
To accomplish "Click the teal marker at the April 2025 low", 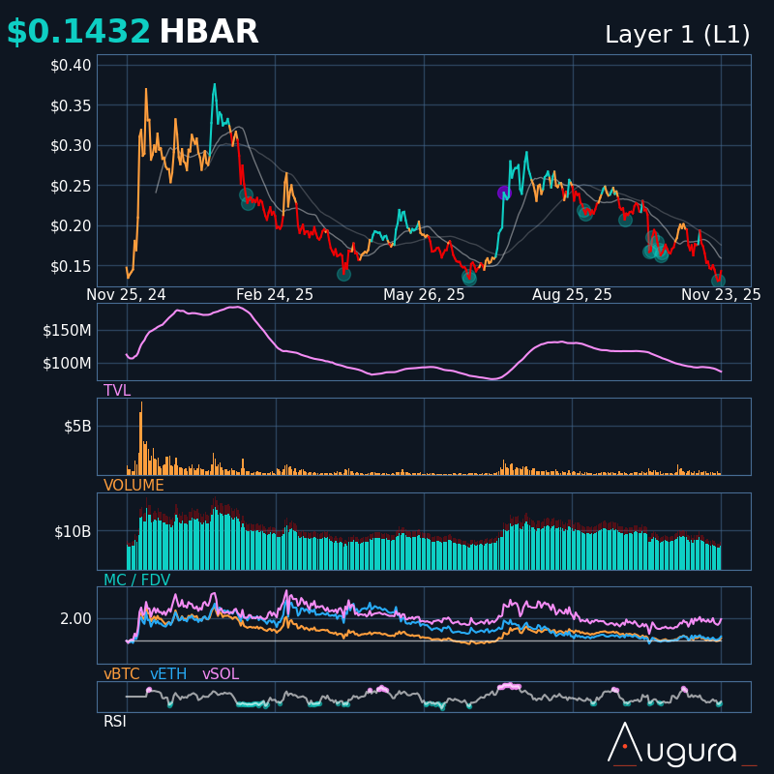I will tap(343, 274).
